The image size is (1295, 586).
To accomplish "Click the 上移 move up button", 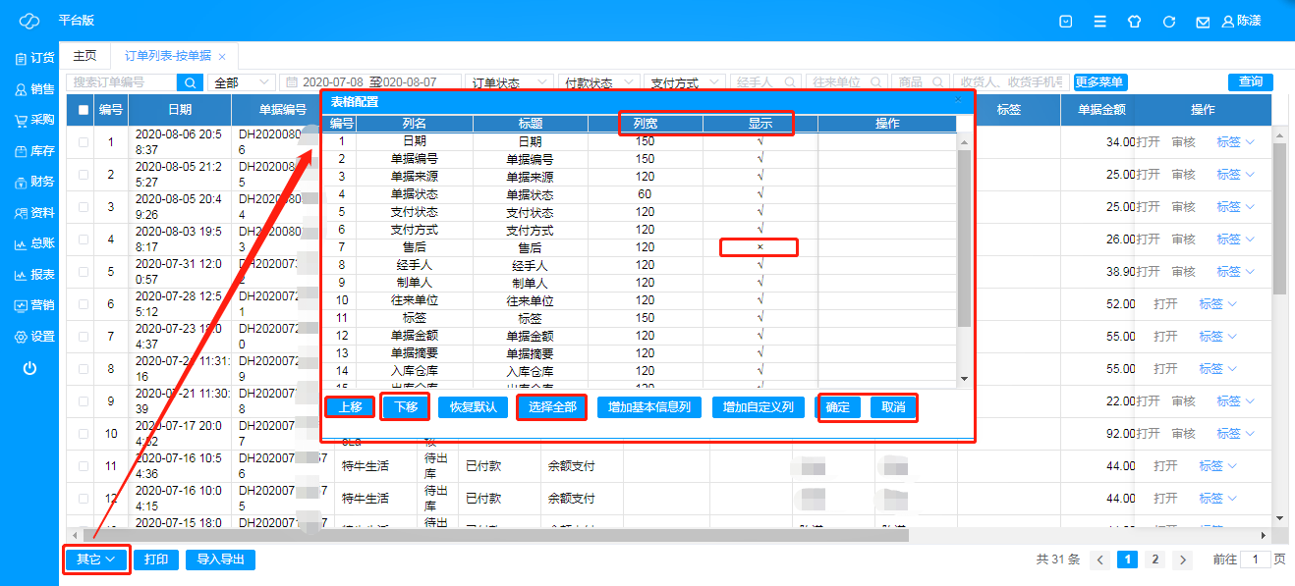I will coord(349,407).
